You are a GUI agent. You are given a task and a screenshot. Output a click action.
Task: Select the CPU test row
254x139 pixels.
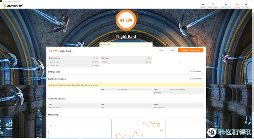126,62
